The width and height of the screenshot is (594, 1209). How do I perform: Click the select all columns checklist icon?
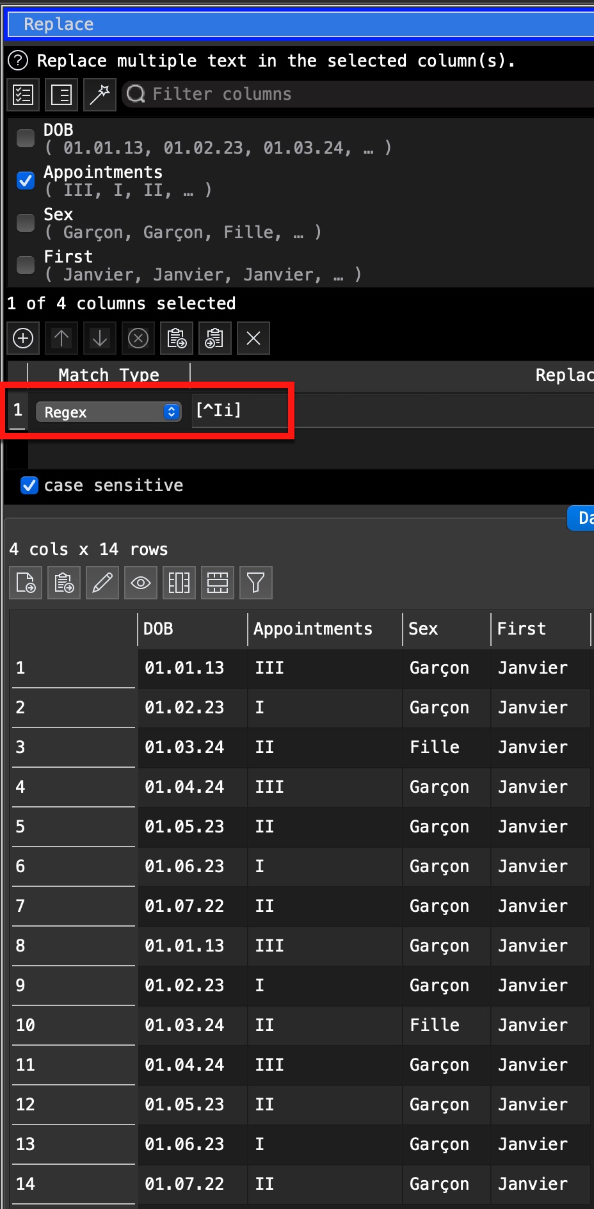[x=23, y=95]
